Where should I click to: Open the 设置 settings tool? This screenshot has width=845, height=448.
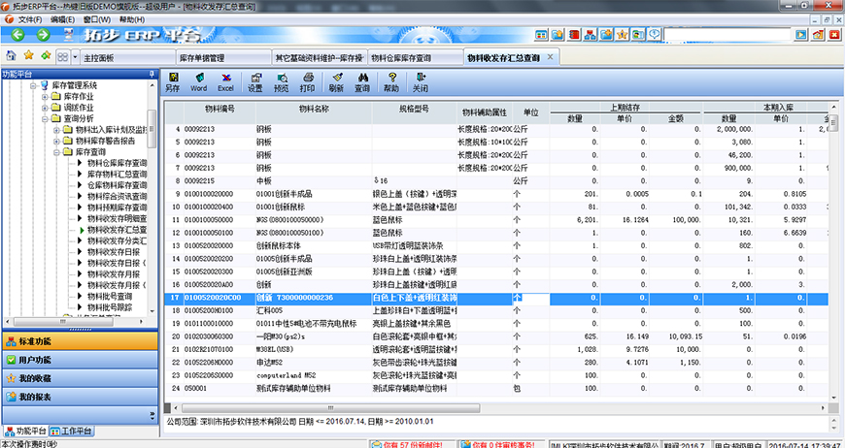coord(254,80)
